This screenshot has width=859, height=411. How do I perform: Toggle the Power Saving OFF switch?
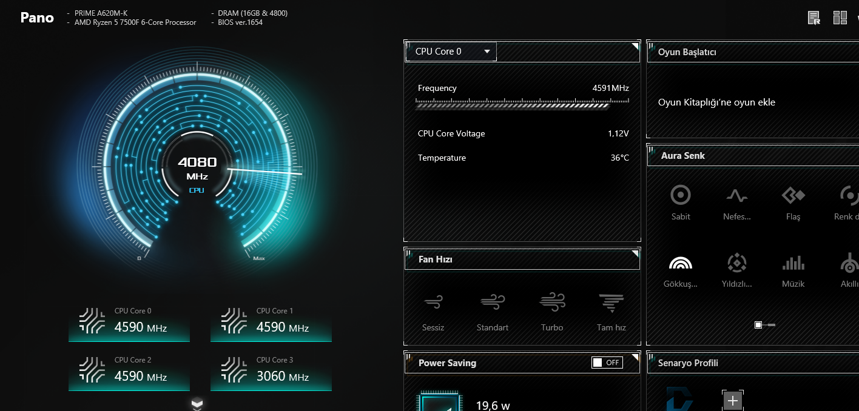(x=607, y=363)
